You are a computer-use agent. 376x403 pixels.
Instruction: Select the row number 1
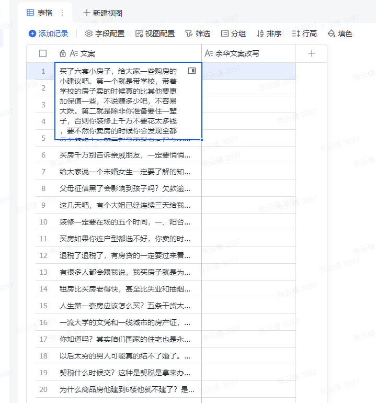point(43,71)
